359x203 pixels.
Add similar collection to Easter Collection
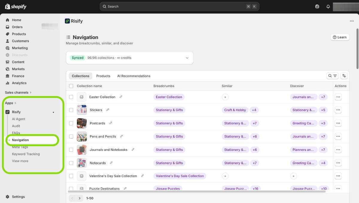coord(225,97)
